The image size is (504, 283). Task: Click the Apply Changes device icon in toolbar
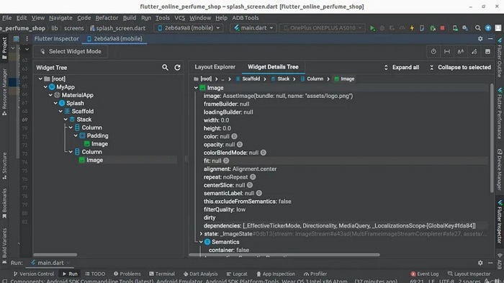click(x=422, y=28)
